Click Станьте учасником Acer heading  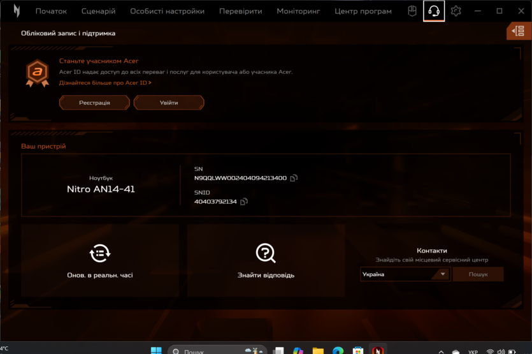coord(99,61)
